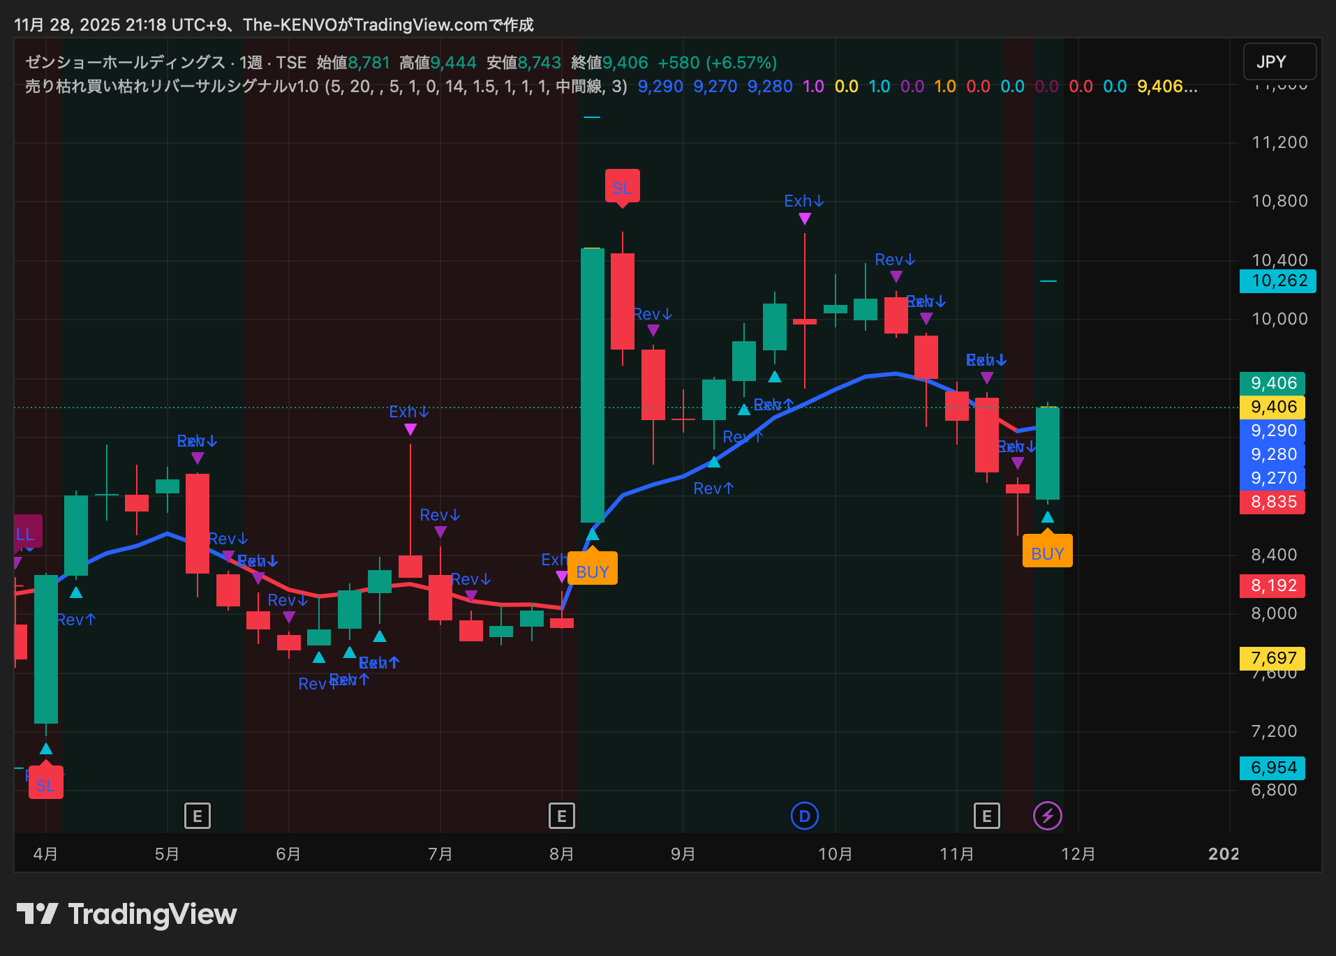The width and height of the screenshot is (1336, 956).
Task: Select the yellow 9,406 price label
Action: pyautogui.click(x=1272, y=406)
